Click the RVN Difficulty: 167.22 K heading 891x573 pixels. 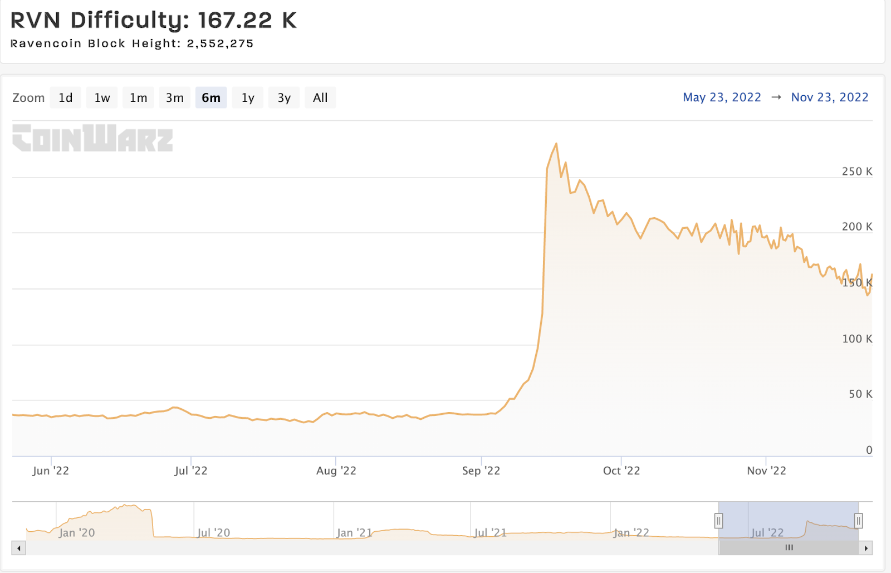tap(154, 20)
